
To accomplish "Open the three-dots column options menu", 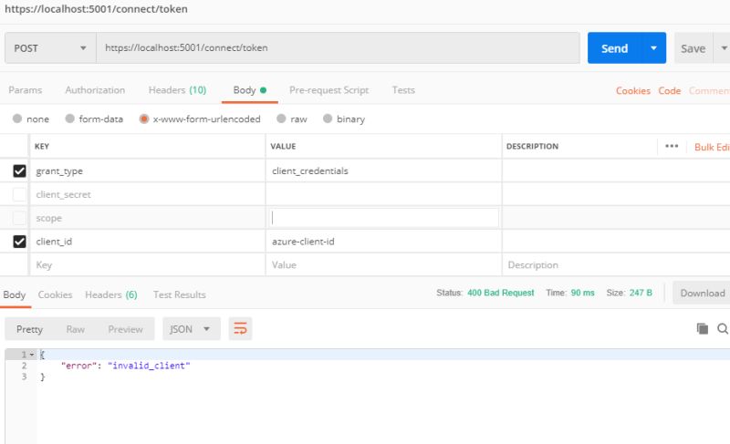I will (x=672, y=146).
